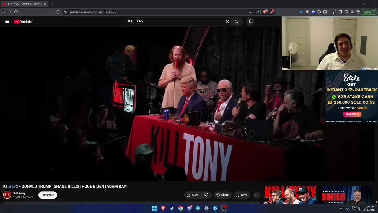
Task: Go back in the browser
Action: (4, 12)
